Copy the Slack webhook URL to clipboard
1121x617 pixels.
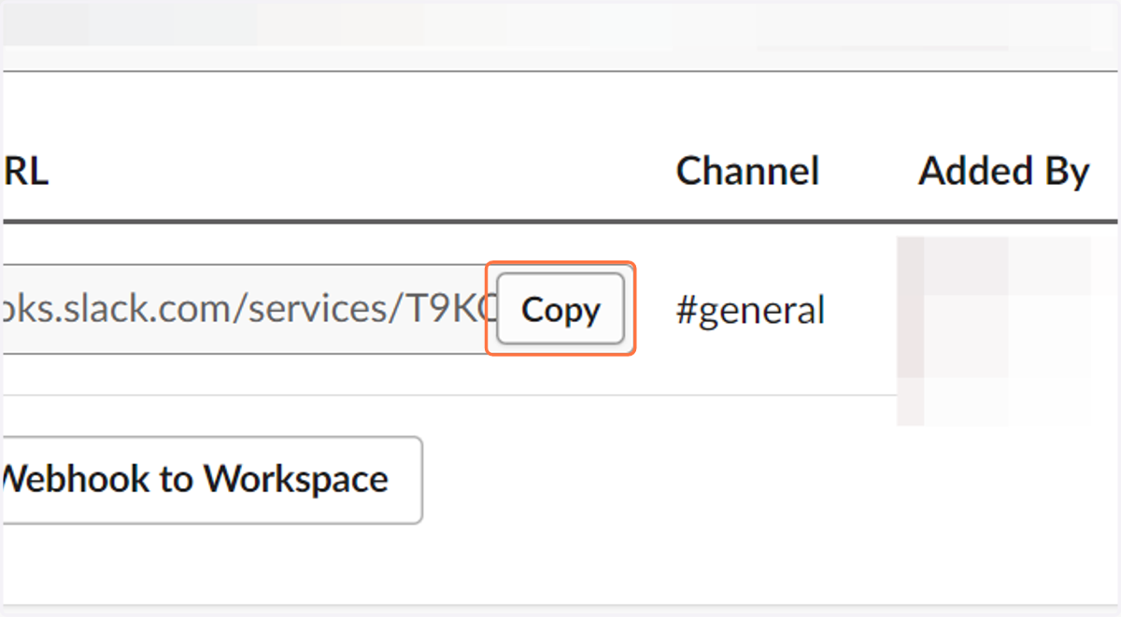click(x=560, y=309)
